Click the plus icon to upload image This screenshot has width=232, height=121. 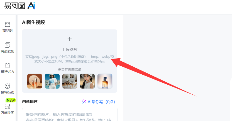point(70,39)
